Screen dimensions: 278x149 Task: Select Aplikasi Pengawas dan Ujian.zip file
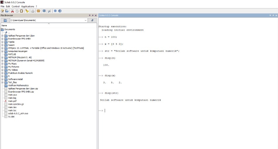coord(23,89)
